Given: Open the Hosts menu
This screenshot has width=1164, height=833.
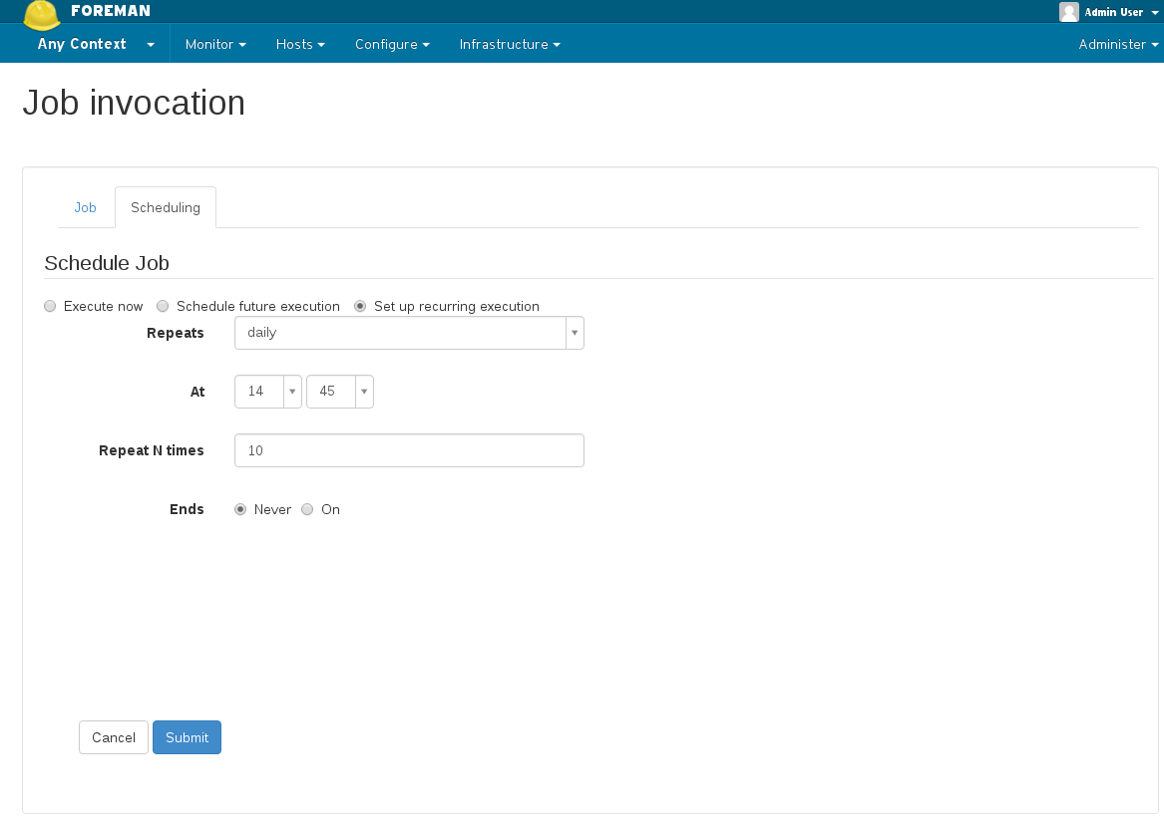Looking at the screenshot, I should pyautogui.click(x=300, y=45).
